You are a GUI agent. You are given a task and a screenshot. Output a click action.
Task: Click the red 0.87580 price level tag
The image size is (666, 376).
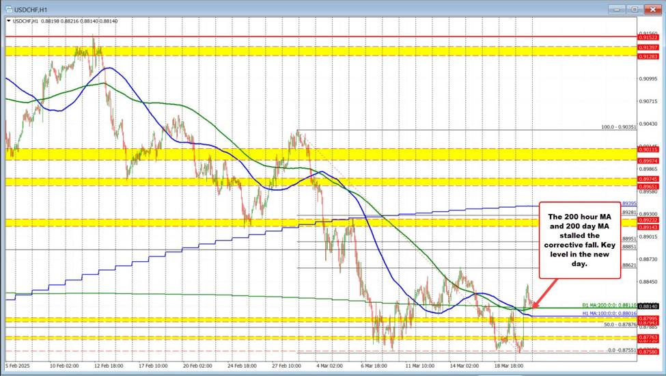pyautogui.click(x=648, y=351)
